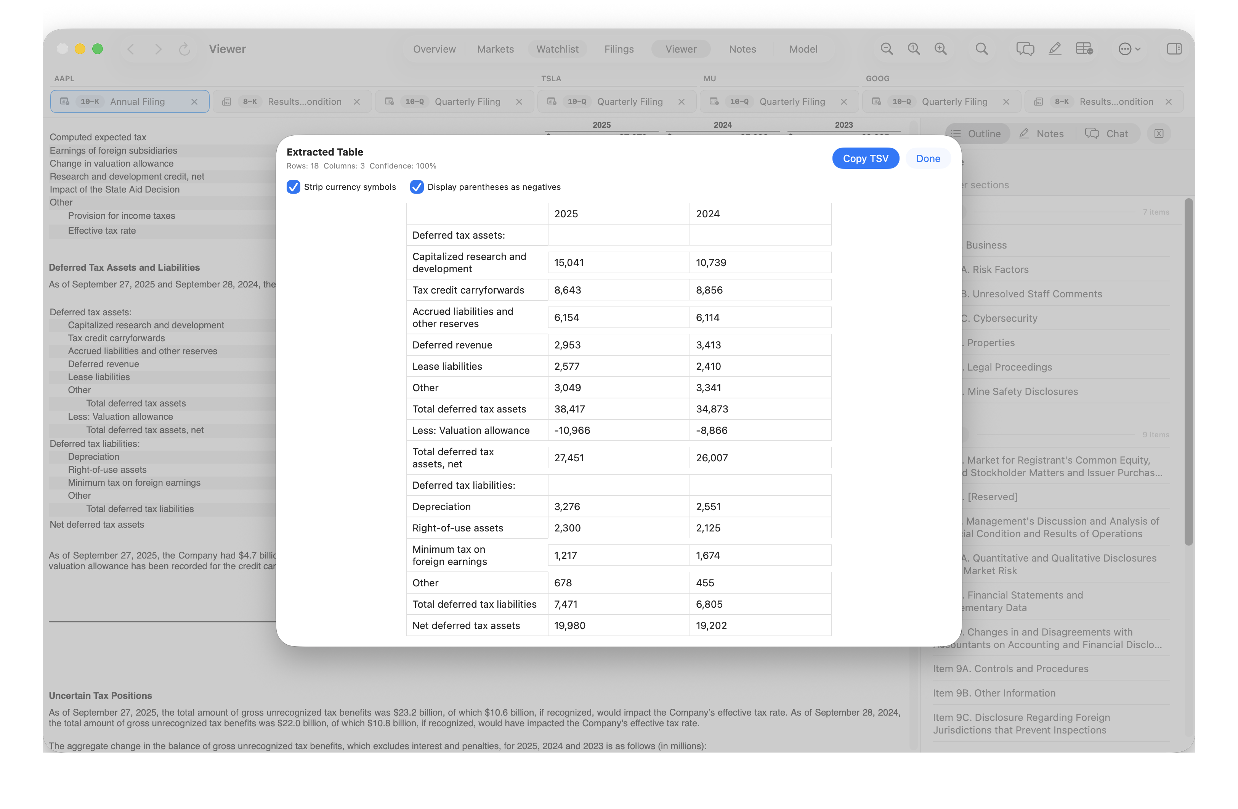The height and width of the screenshot is (809, 1238).
Task: Click the Copy TSV button
Action: 866,158
